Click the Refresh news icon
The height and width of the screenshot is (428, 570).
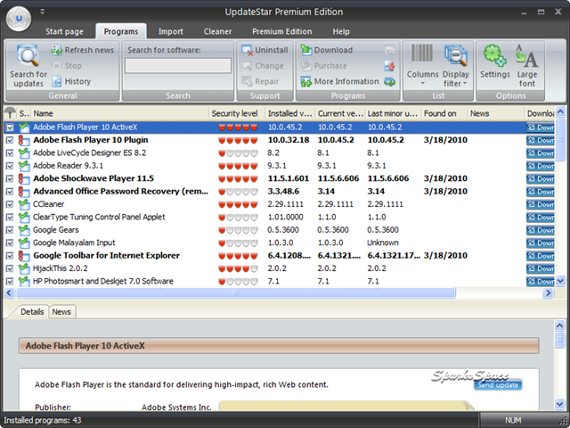click(x=57, y=50)
